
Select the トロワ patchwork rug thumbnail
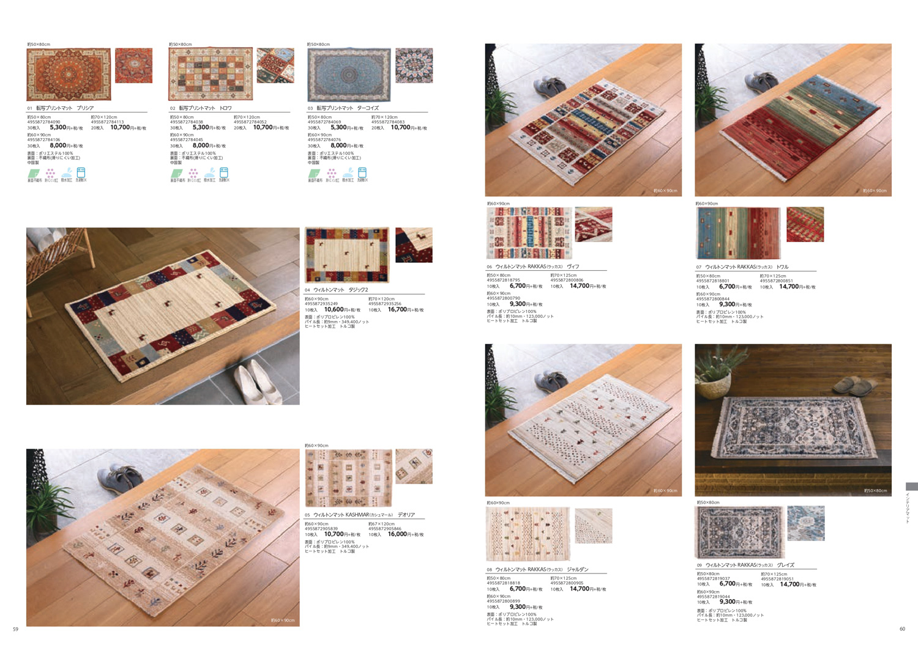click(x=211, y=74)
